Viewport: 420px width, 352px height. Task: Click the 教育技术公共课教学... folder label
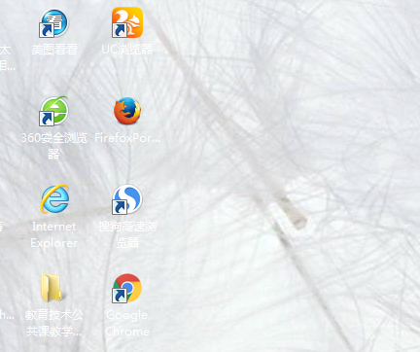(x=54, y=323)
